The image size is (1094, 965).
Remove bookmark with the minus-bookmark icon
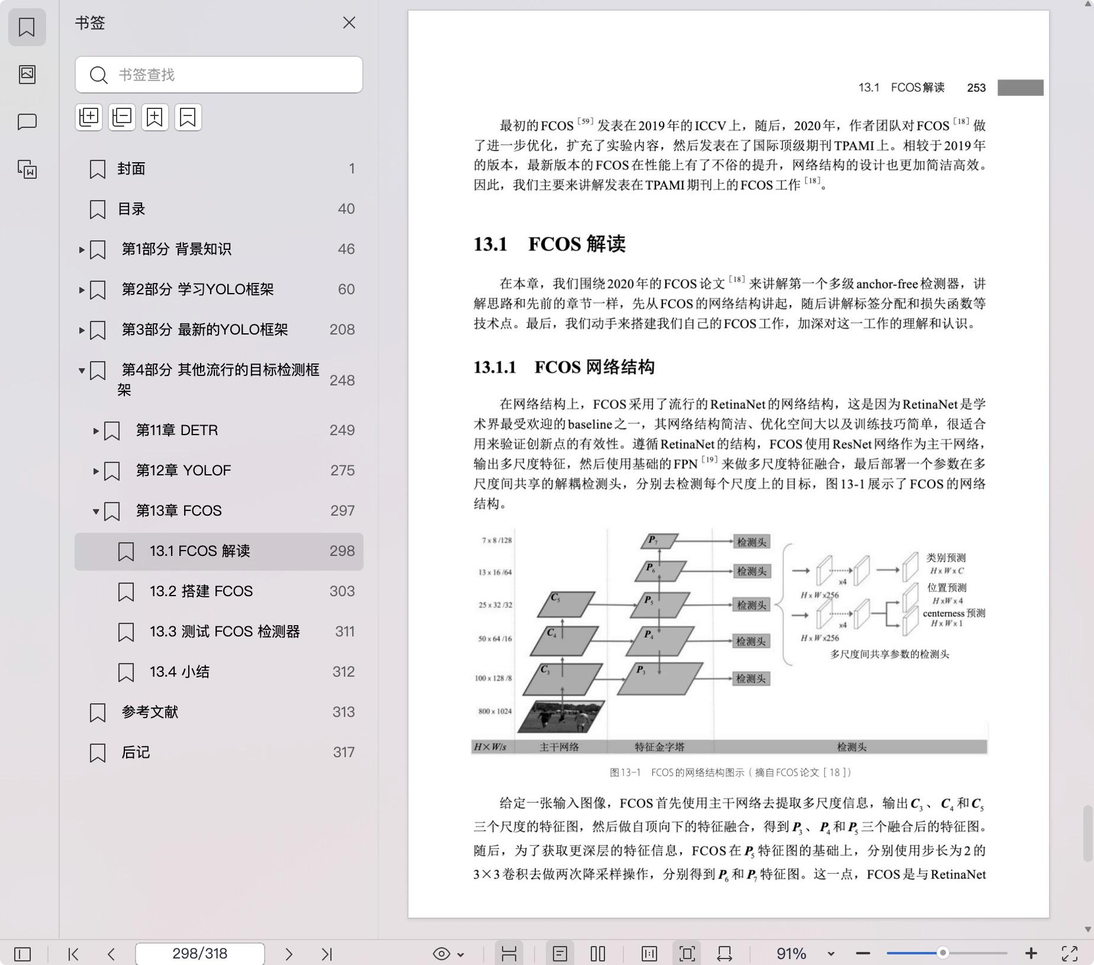[x=188, y=117]
